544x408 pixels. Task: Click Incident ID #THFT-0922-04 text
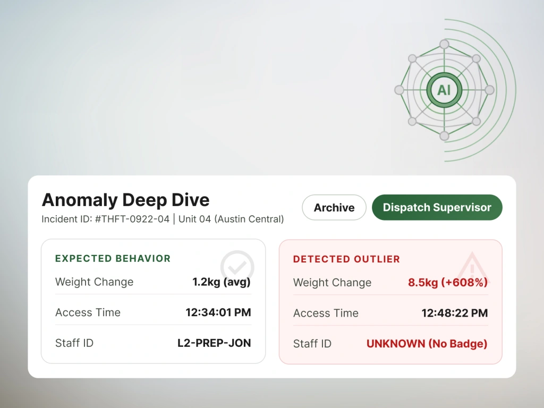[106, 219]
